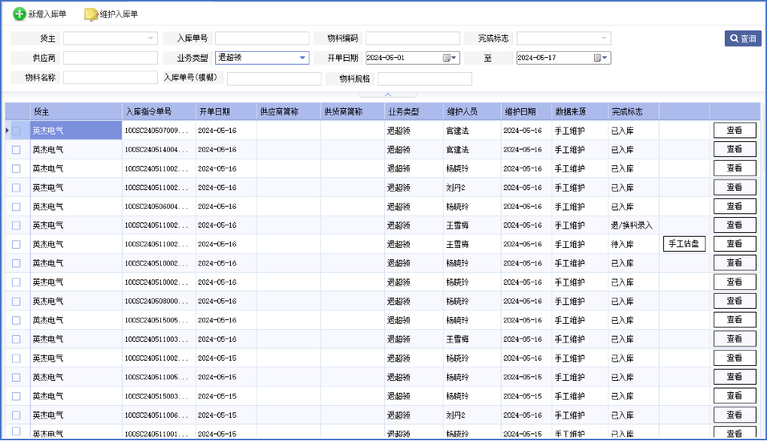This screenshot has height=441, width=767.
Task: Click into the 物料编码 text field
Action: point(412,38)
